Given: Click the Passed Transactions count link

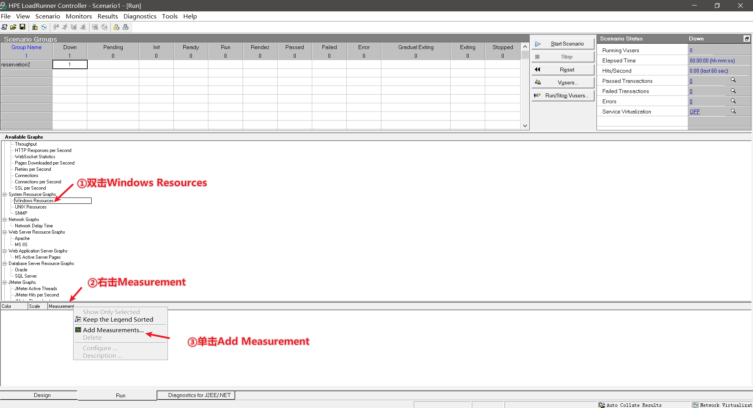Looking at the screenshot, I should [x=691, y=81].
